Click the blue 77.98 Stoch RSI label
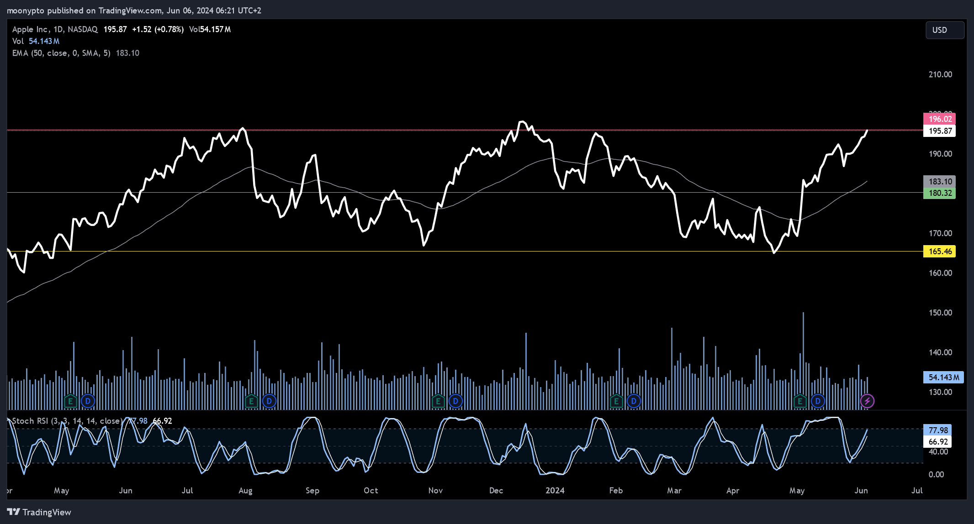 tap(938, 430)
